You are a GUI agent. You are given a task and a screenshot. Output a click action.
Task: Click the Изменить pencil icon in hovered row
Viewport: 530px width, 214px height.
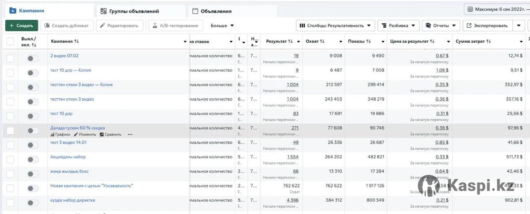76,135
